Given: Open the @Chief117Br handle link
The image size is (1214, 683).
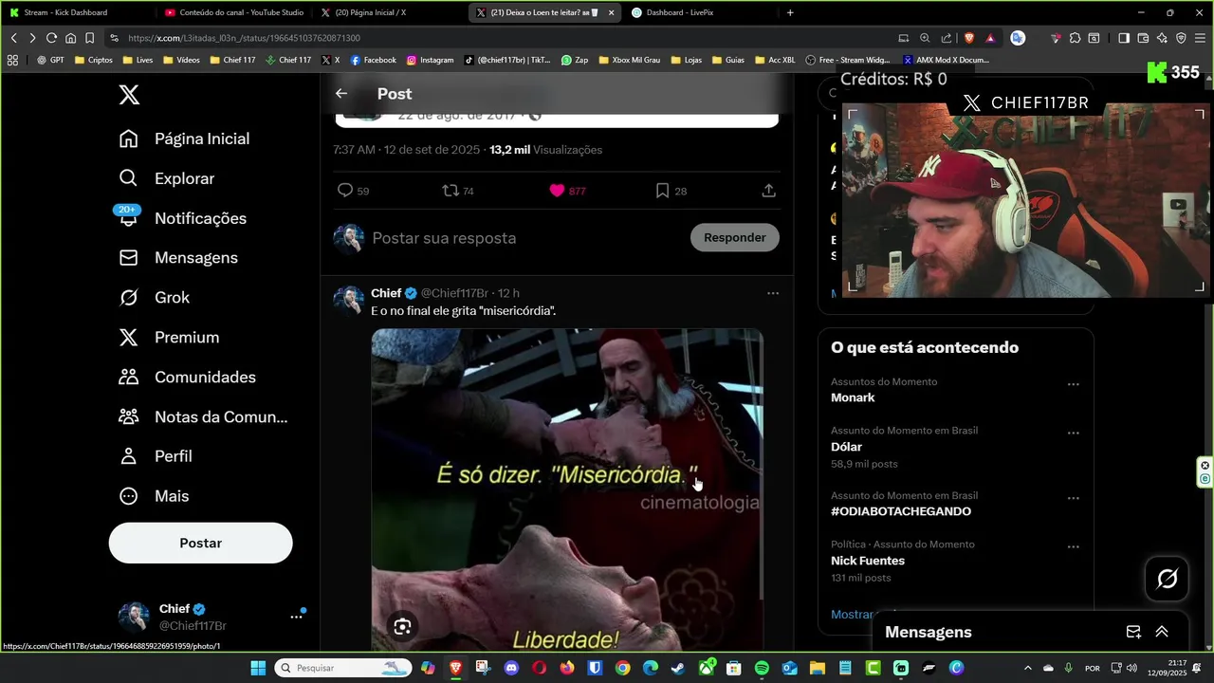Looking at the screenshot, I should [454, 293].
